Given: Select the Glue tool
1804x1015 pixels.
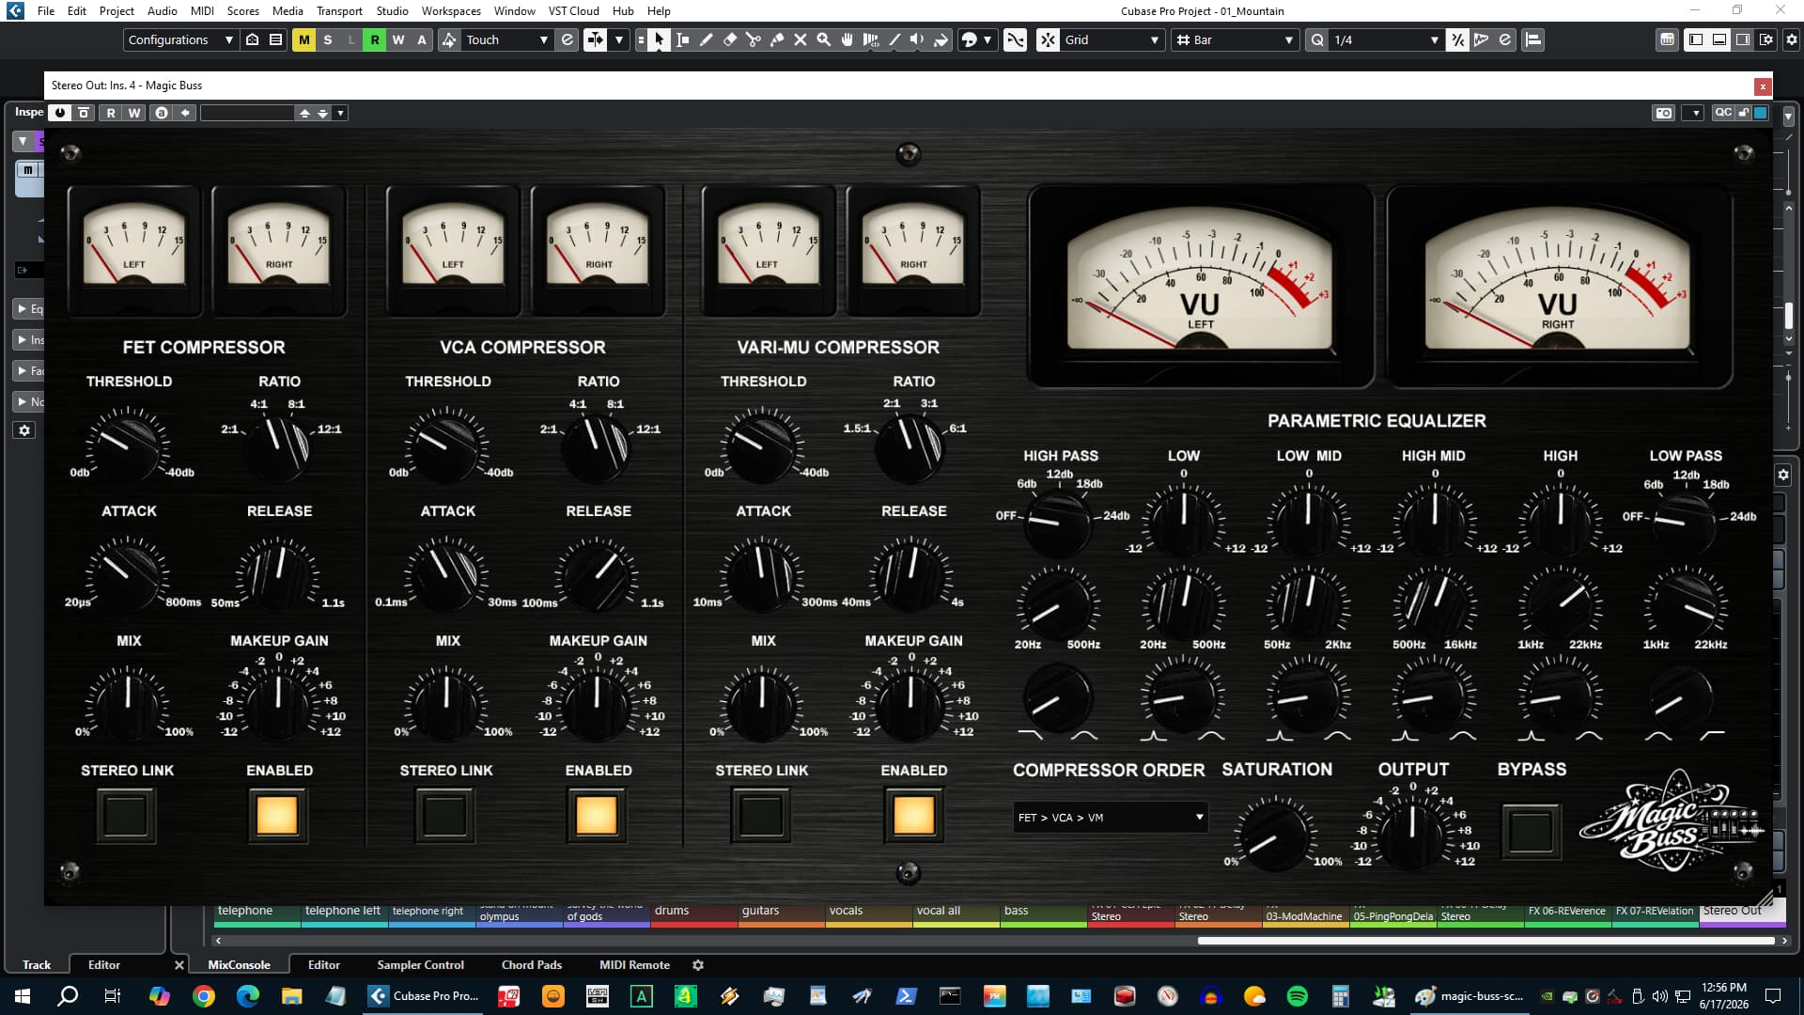Looking at the screenshot, I should click(x=776, y=39).
